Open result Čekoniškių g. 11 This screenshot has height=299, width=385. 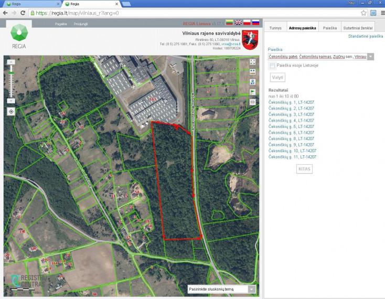292,157
